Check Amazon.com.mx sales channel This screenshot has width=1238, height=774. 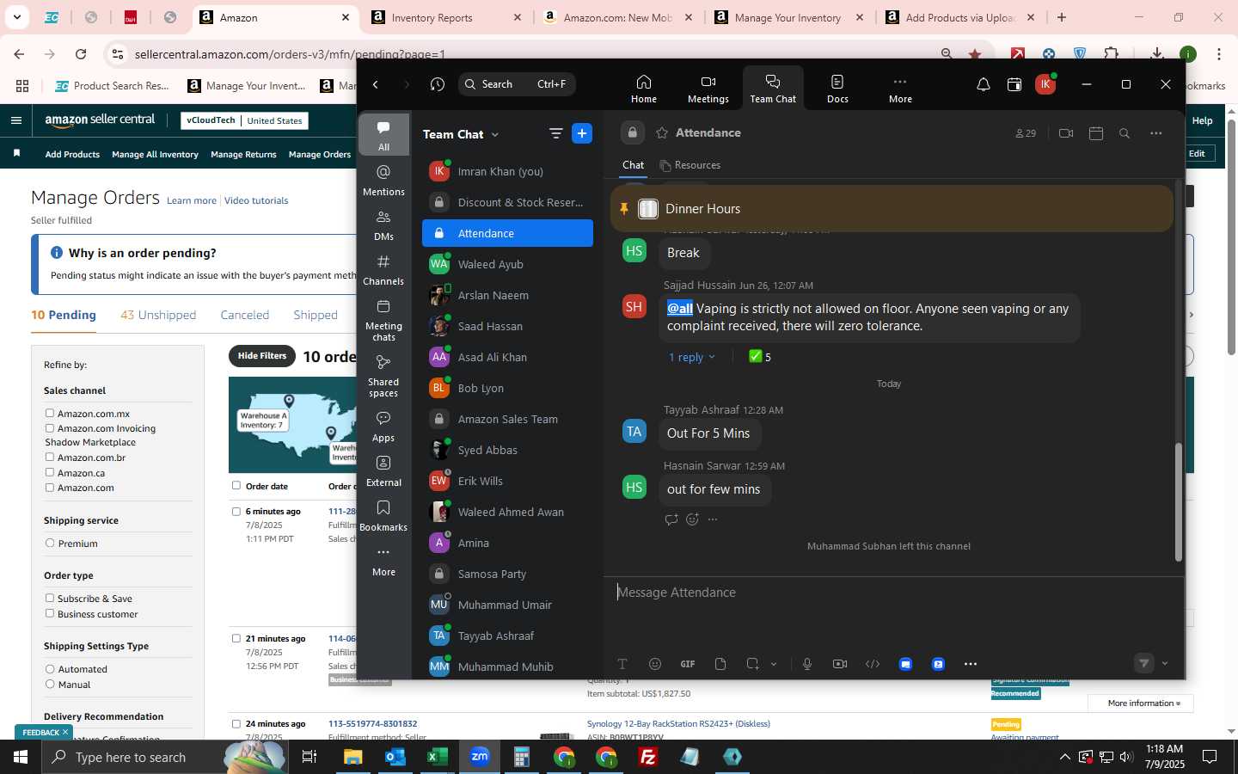[x=50, y=414]
